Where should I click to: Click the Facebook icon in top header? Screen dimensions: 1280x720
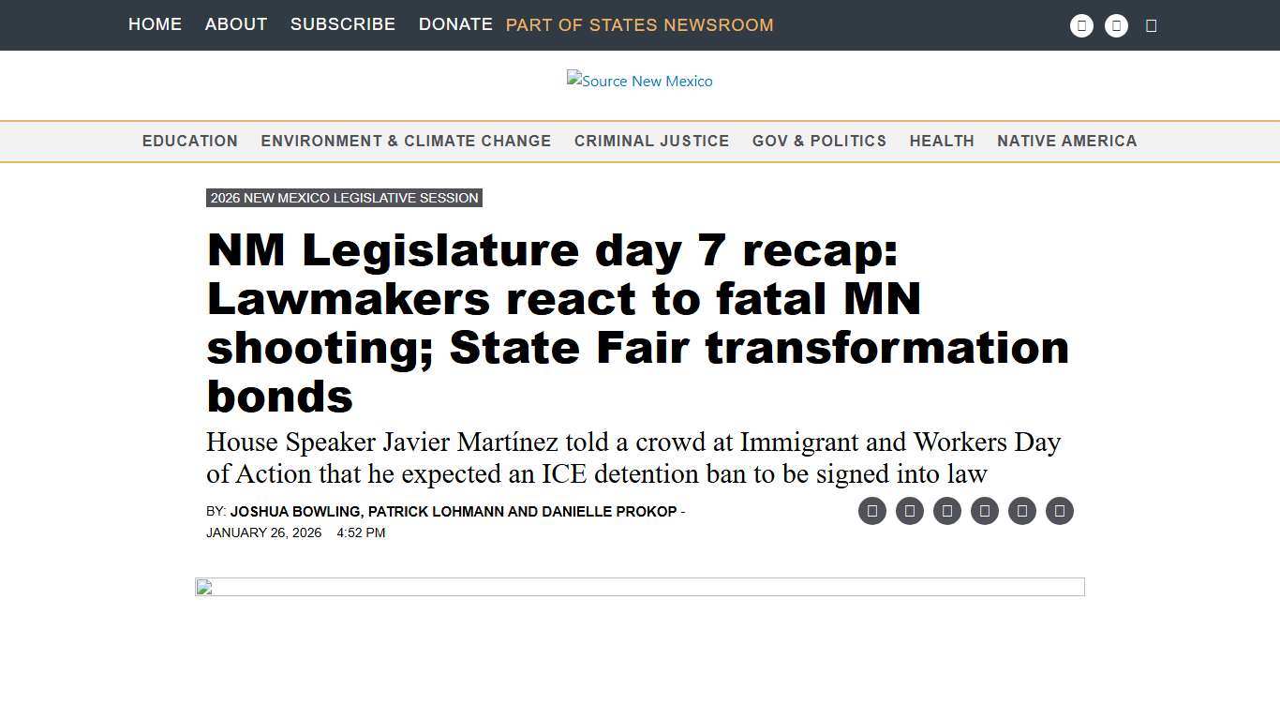click(x=1081, y=25)
